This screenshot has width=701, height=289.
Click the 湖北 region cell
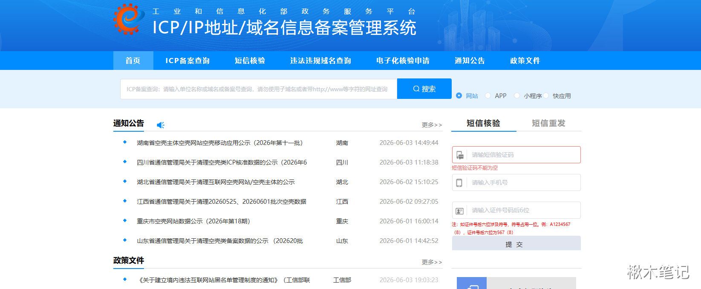[x=342, y=182]
